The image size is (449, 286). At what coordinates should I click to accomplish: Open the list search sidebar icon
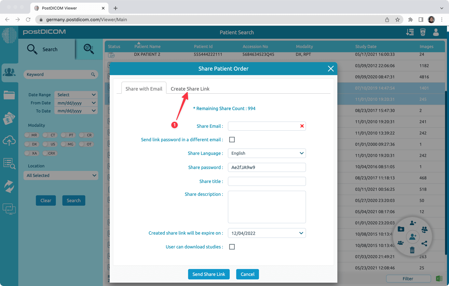[9, 163]
